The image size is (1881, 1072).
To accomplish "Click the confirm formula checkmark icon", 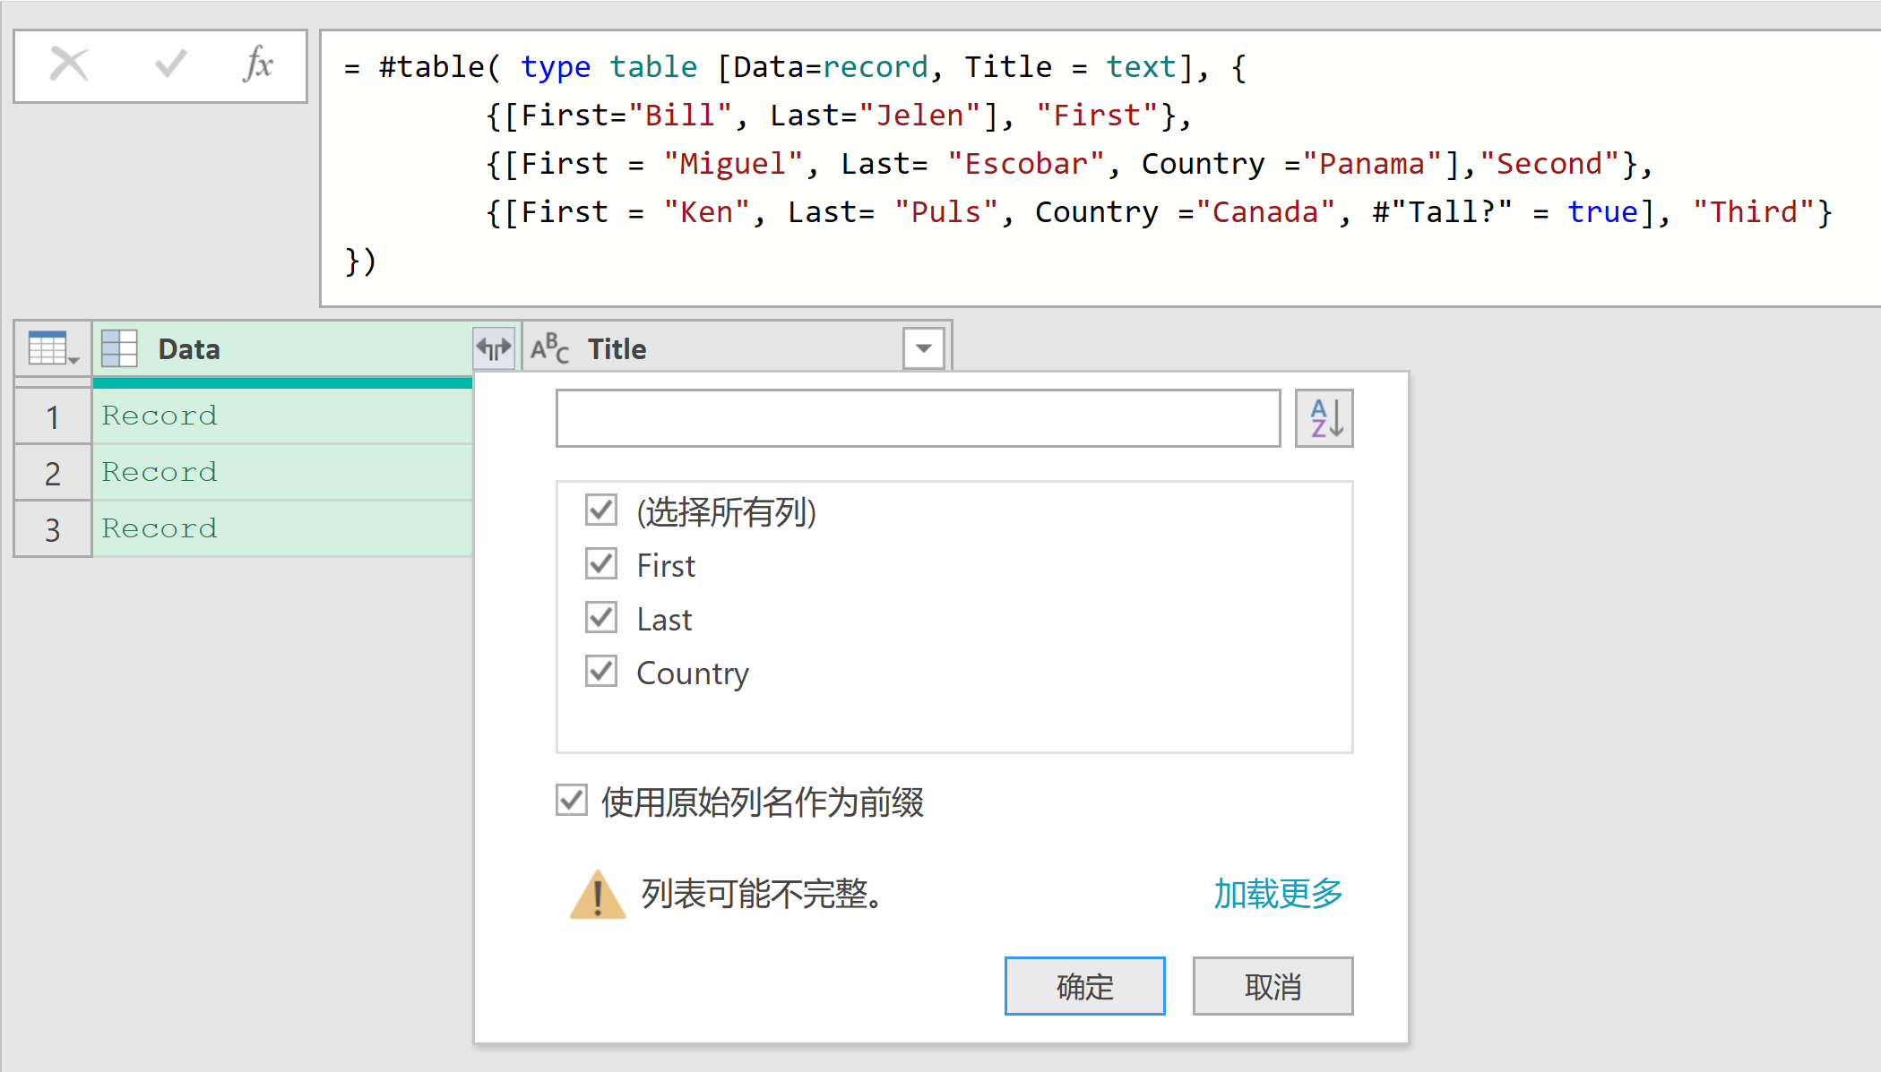I will pyautogui.click(x=170, y=64).
